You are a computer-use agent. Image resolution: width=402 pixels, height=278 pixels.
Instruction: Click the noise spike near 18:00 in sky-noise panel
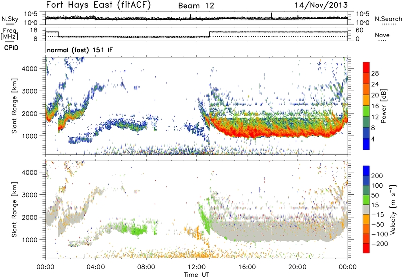(x=271, y=15)
